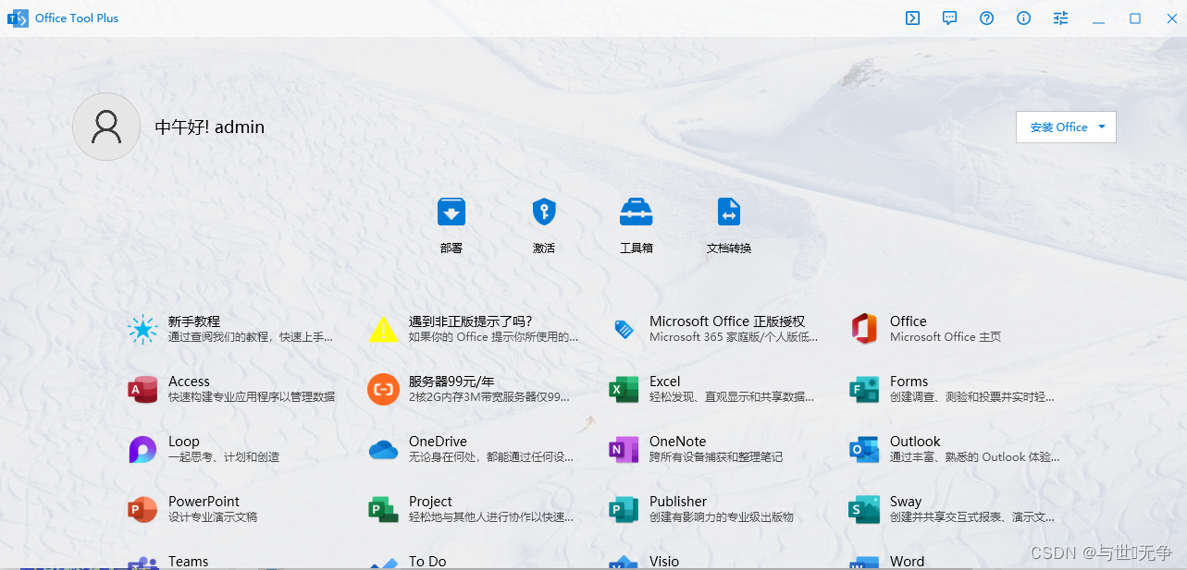Open the 新手教程 tutorial link
Screen dimensions: 1187x570
194,321
